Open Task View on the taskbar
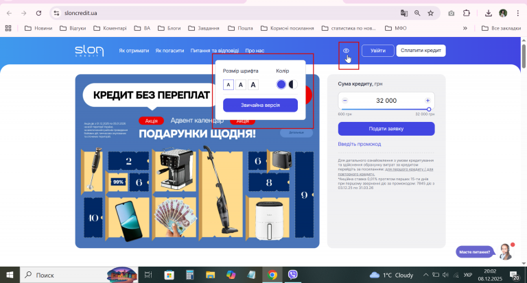Screen dimensions: 527x283 point(148,275)
